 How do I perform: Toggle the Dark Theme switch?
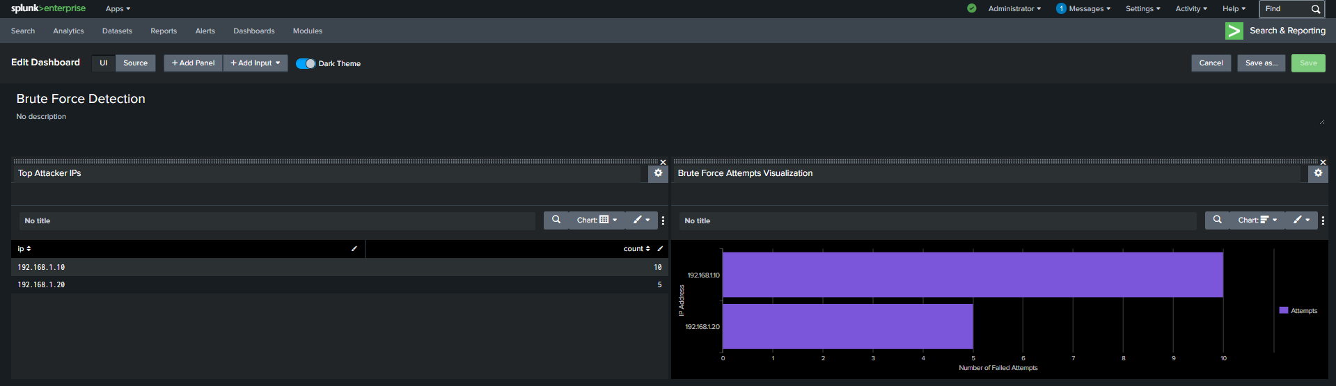[306, 63]
